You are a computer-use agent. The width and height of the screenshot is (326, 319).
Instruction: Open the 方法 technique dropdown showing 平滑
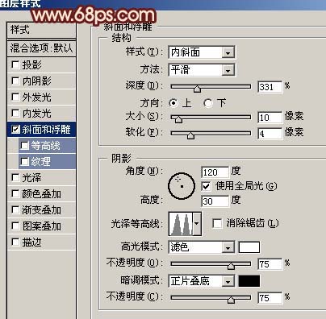202,70
